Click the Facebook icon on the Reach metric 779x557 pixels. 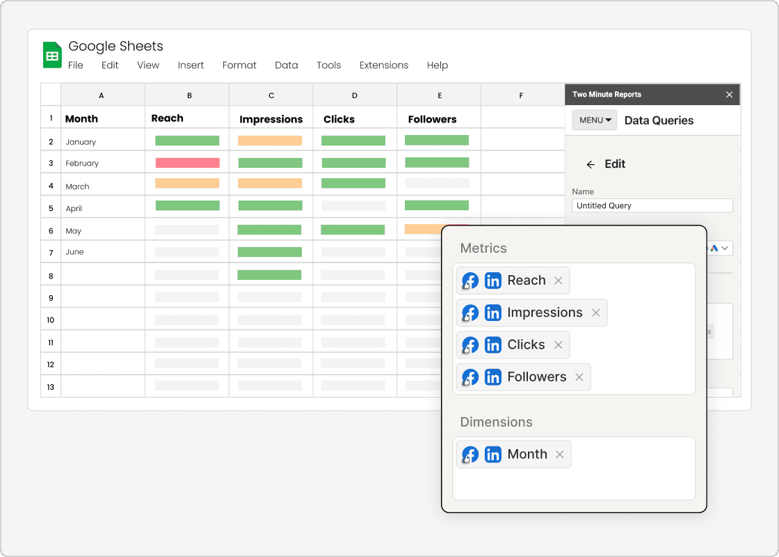click(x=469, y=280)
